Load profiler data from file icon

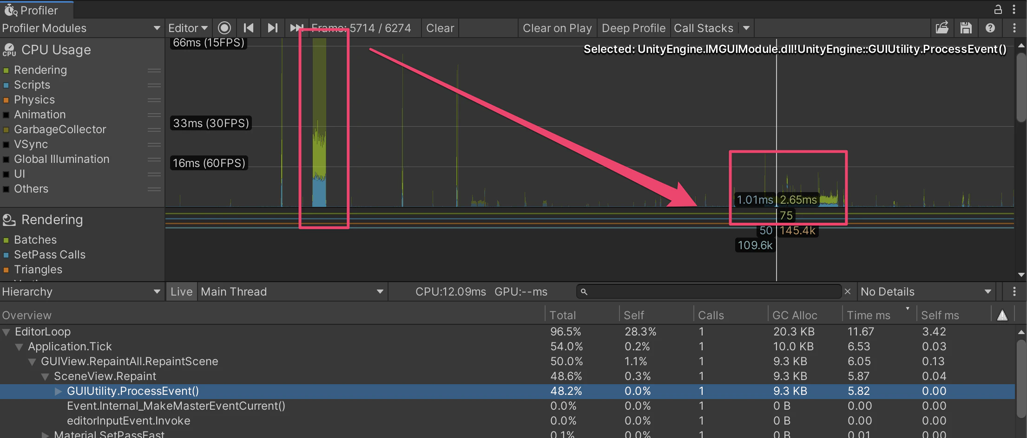tap(942, 28)
